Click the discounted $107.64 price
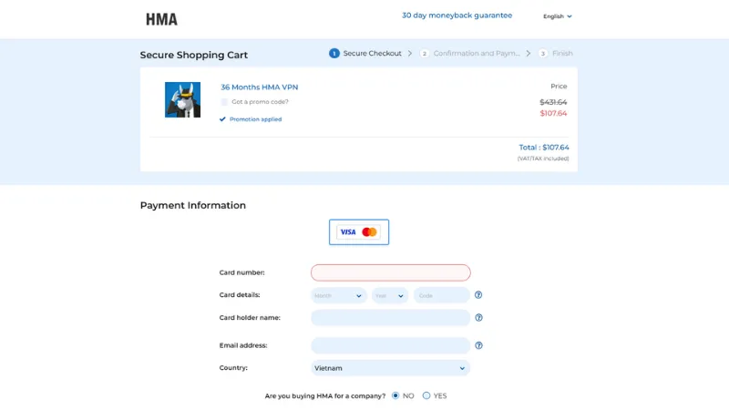Screen dimensions: 729x410 point(553,113)
